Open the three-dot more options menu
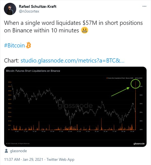The image size is (151, 165). [144, 6]
